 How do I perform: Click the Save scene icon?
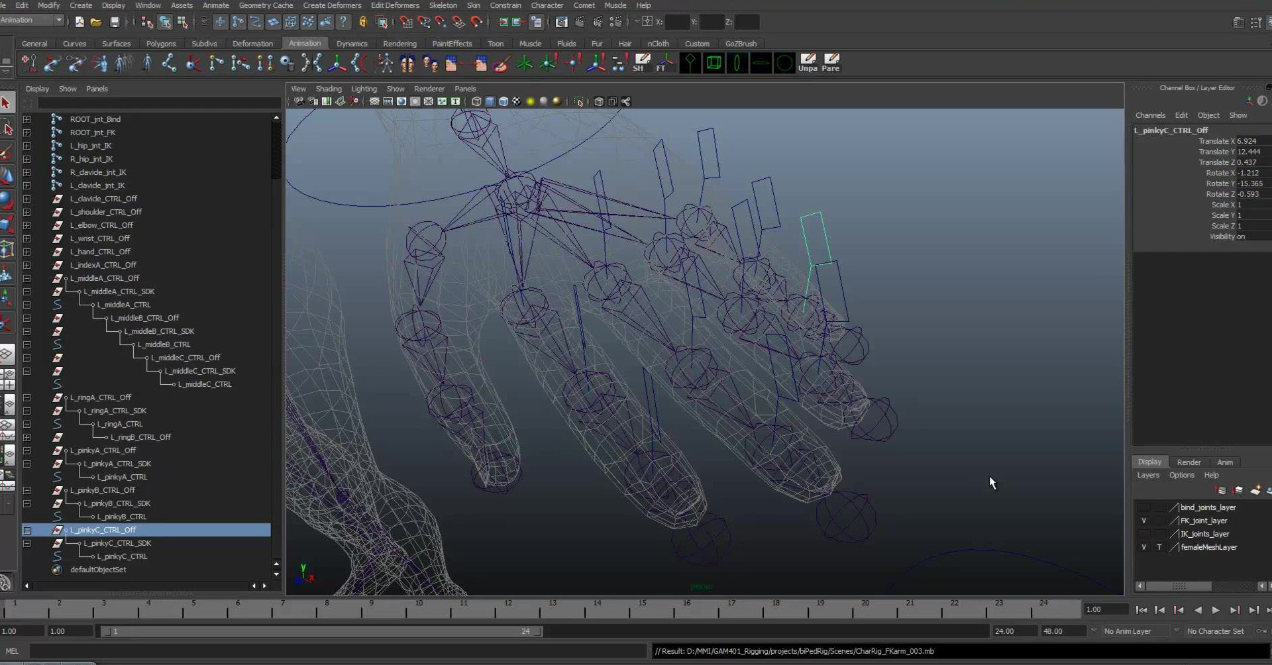pos(115,23)
